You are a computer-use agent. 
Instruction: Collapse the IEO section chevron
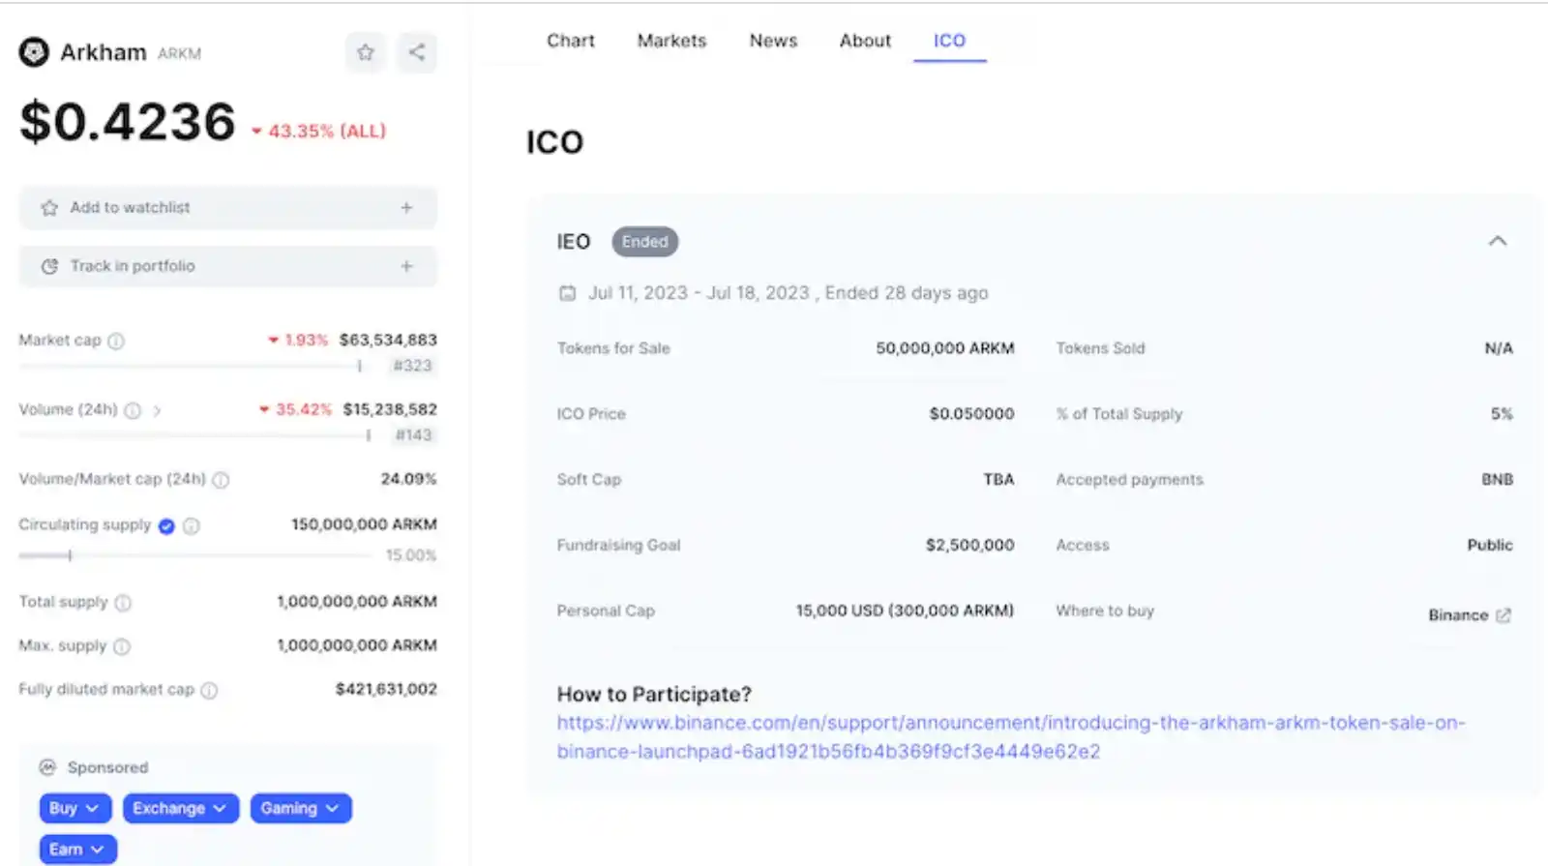pyautogui.click(x=1498, y=241)
